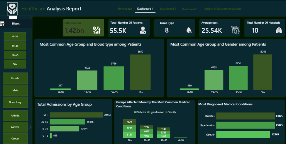Filter by Non-binary gender slicer
Screen dimensions: 286x144
15,102
